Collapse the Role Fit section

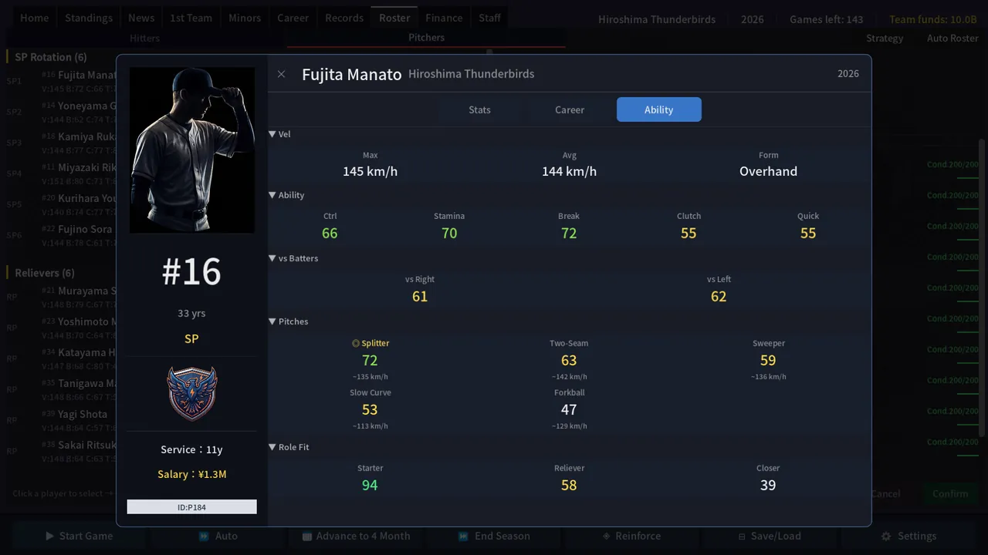pyautogui.click(x=272, y=447)
